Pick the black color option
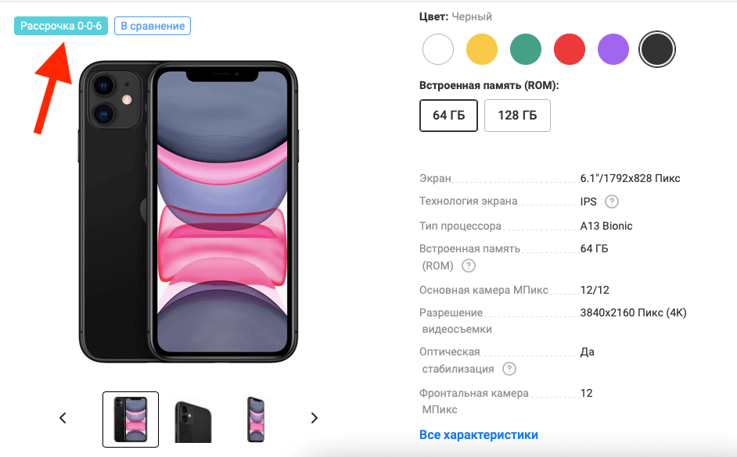 (656, 49)
